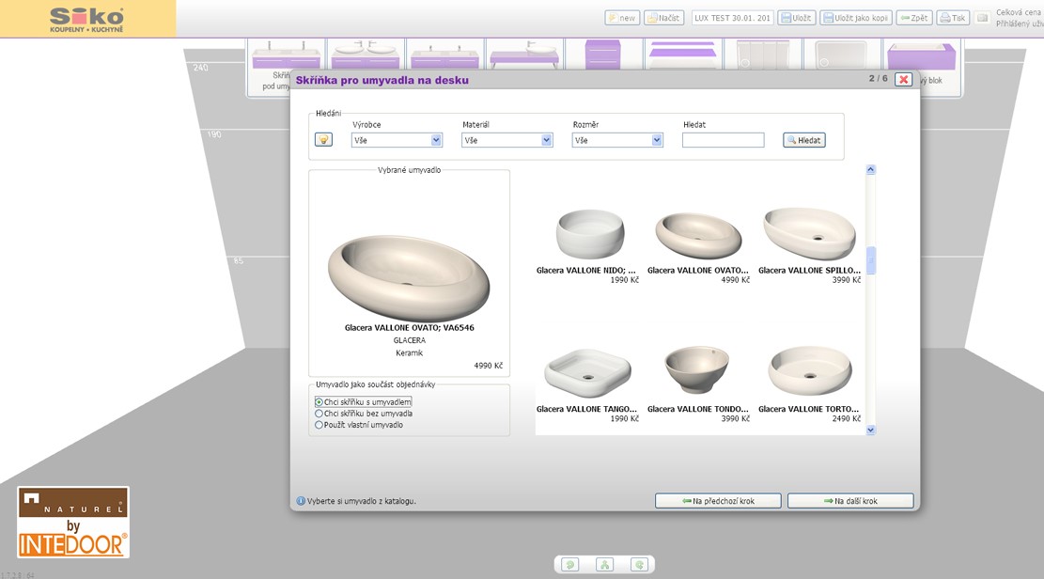Click the greyed icon right of Tisk
This screenshot has height=579, width=1044.
click(x=982, y=18)
